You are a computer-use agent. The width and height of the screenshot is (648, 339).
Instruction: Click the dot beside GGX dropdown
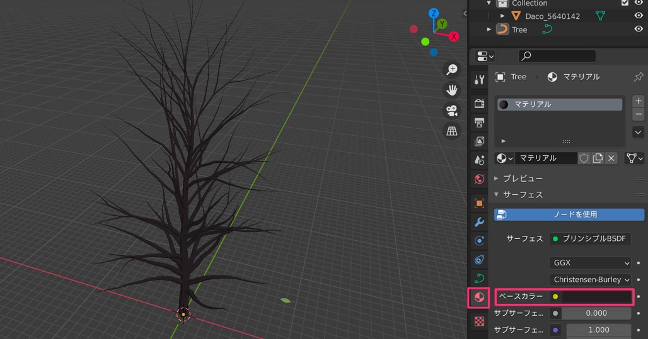tap(639, 263)
